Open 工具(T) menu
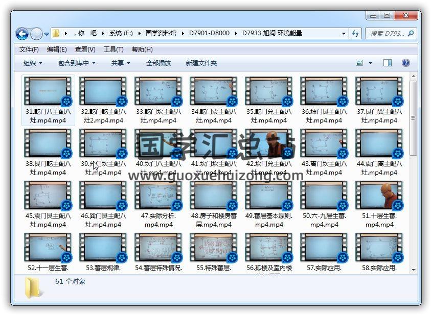 [113, 50]
